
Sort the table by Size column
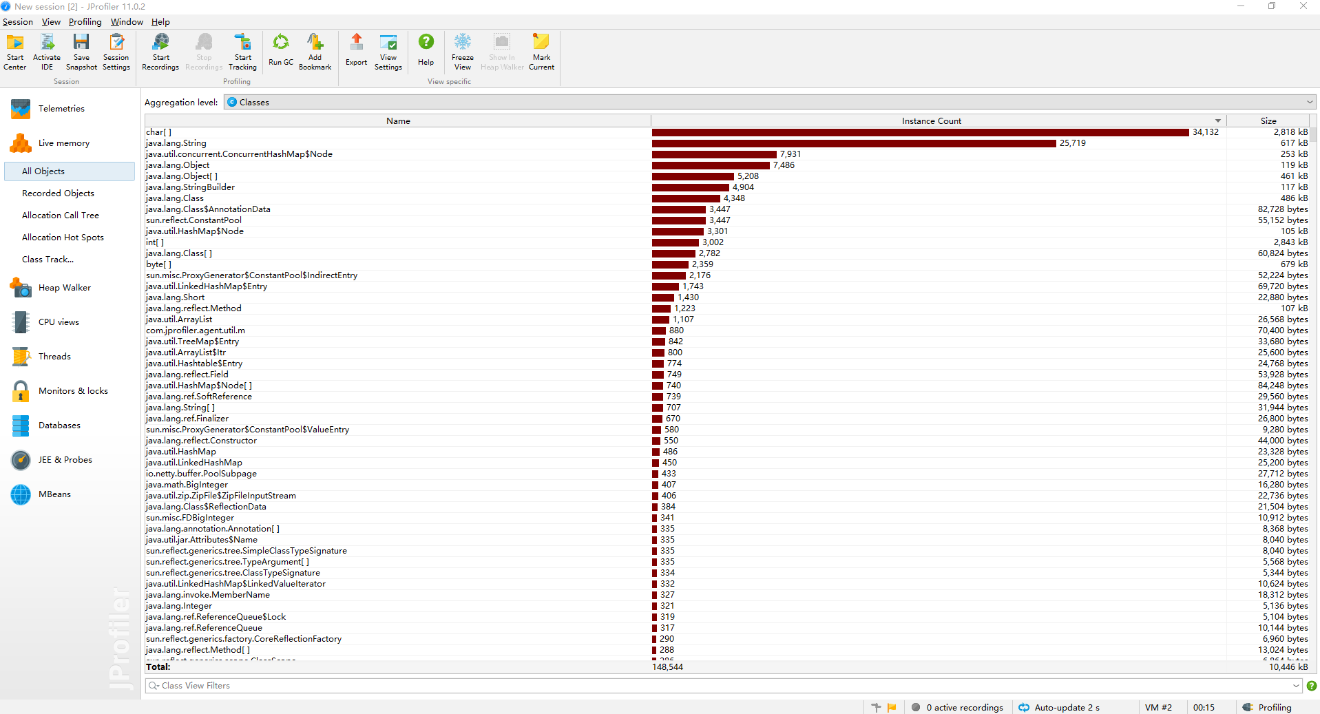(1268, 121)
